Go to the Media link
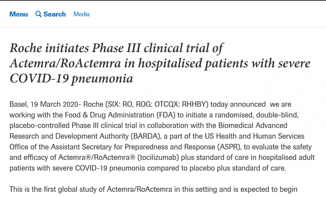Viewport: 326px width, 197px height. (x=81, y=14)
